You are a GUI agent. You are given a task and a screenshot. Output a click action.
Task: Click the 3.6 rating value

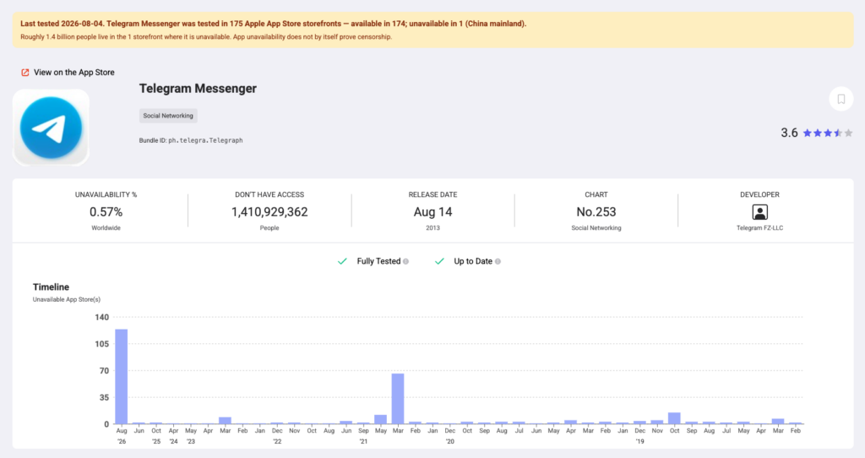click(x=789, y=133)
